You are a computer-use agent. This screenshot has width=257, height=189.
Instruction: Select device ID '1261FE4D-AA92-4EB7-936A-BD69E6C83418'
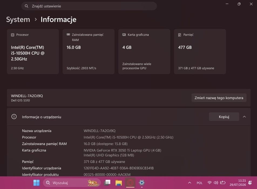[x=119, y=168]
